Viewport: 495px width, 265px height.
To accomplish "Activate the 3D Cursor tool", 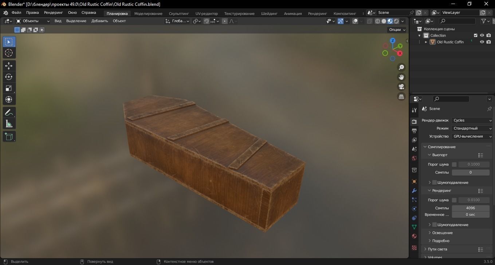I will coord(9,53).
